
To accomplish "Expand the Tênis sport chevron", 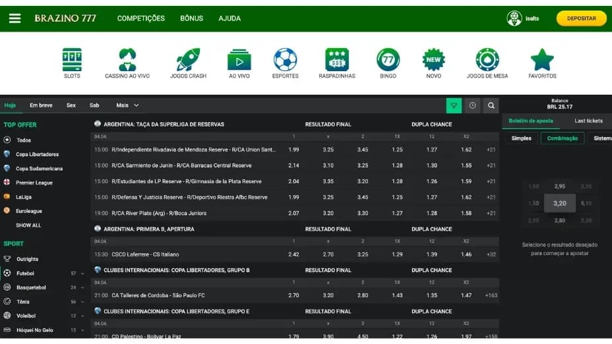I will click(x=82, y=302).
